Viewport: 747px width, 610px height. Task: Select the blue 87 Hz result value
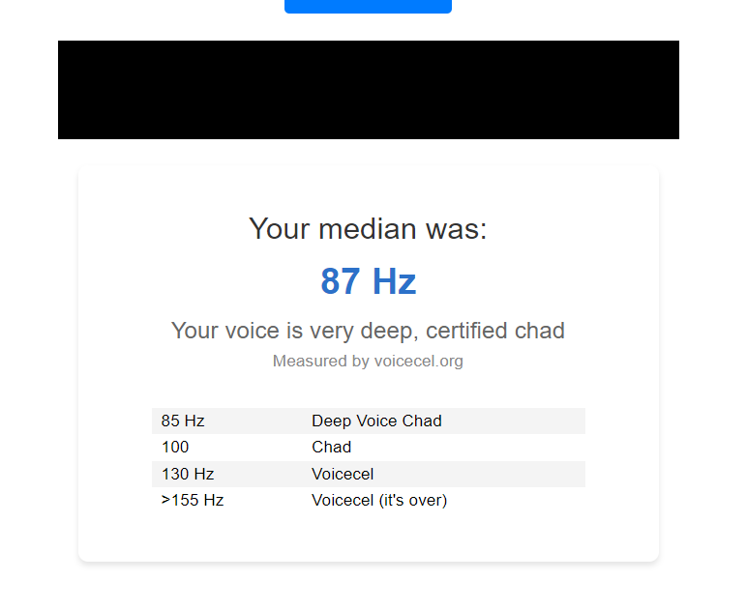(369, 281)
